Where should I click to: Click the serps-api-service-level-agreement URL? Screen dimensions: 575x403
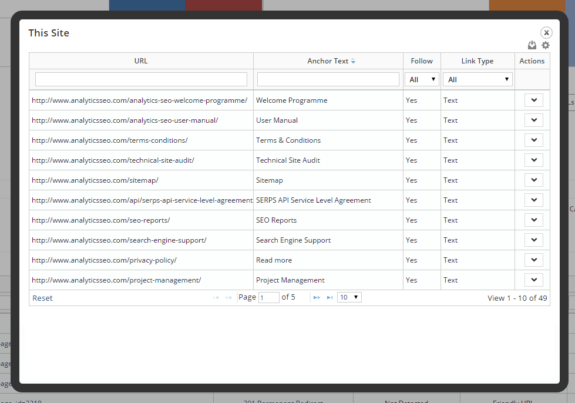click(142, 200)
